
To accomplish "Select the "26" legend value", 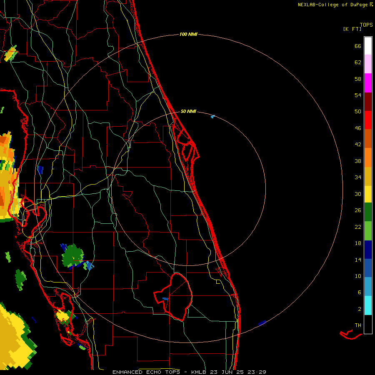I will 358,210.
